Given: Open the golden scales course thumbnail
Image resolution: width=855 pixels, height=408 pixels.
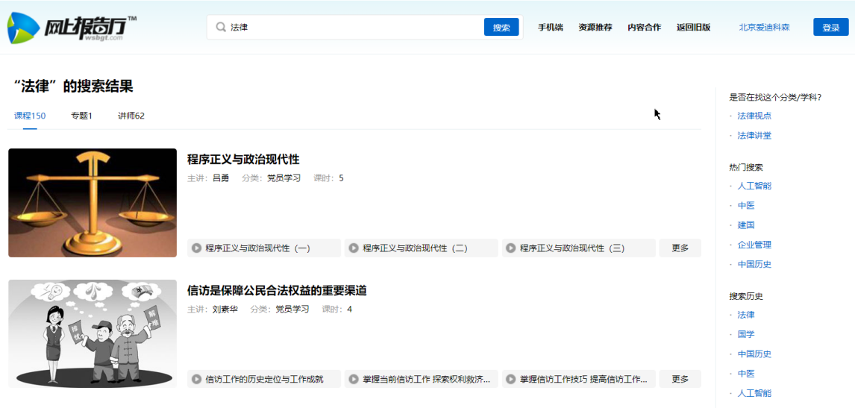Looking at the screenshot, I should (93, 203).
